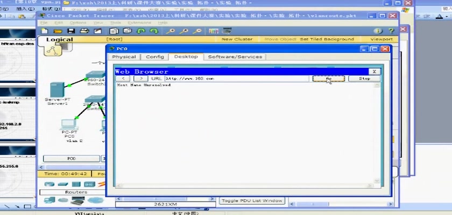Print using the printer toolbar icon
This screenshot has height=215, width=452.
84,31
